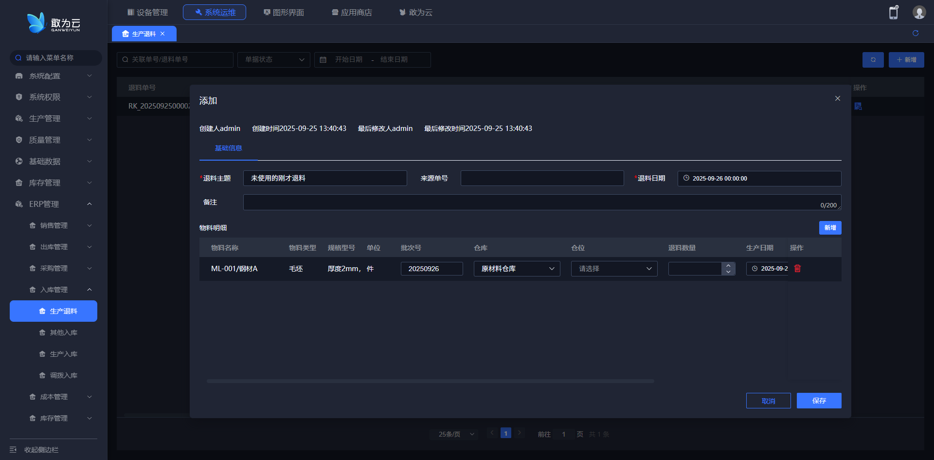Click the 保存 button
Screen dimensions: 934x460
click(819, 401)
